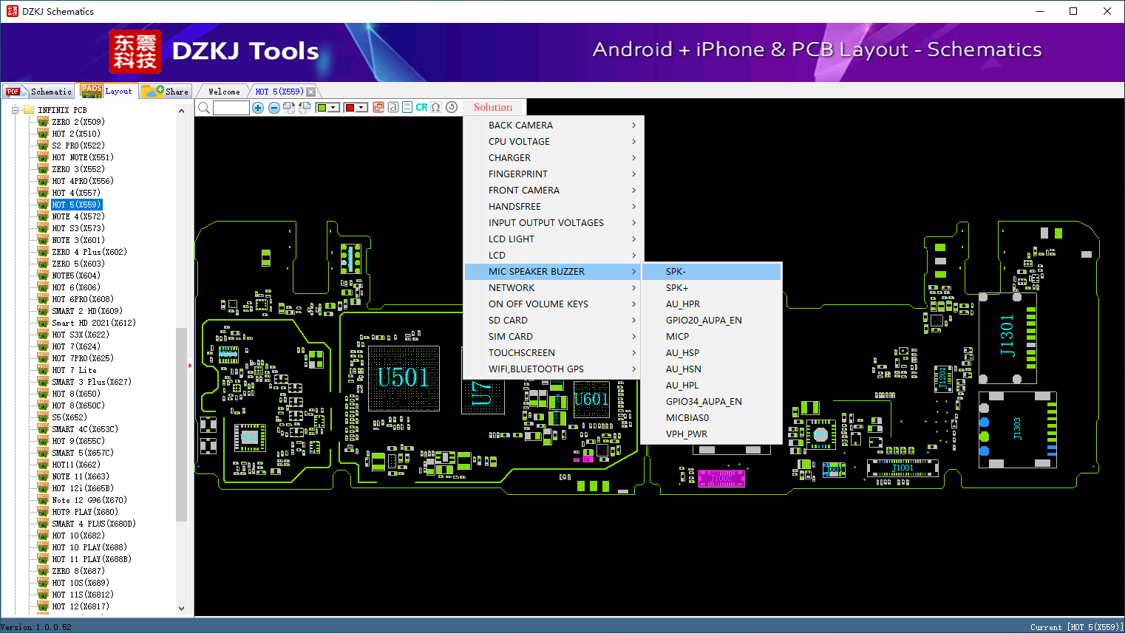This screenshot has width=1125, height=633.
Task: Click the rotate counter-clockwise pages icon
Action: click(305, 108)
